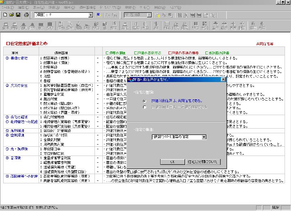Click the 損傷 (damage) toolbar icon

pyautogui.click(x=15, y=26)
